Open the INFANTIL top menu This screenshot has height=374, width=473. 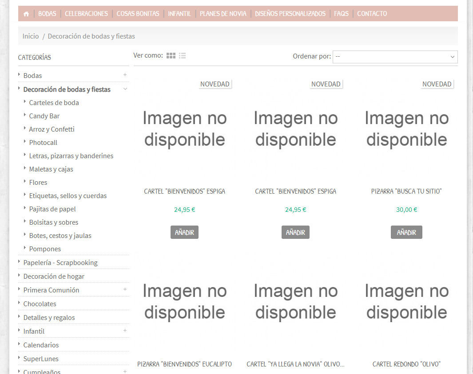click(179, 14)
